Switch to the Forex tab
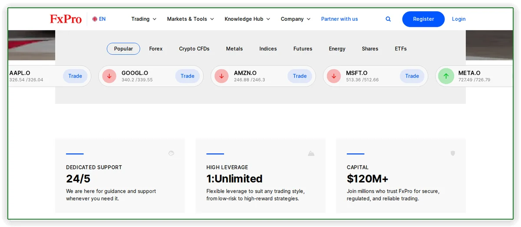This screenshot has width=521, height=227. [x=156, y=49]
